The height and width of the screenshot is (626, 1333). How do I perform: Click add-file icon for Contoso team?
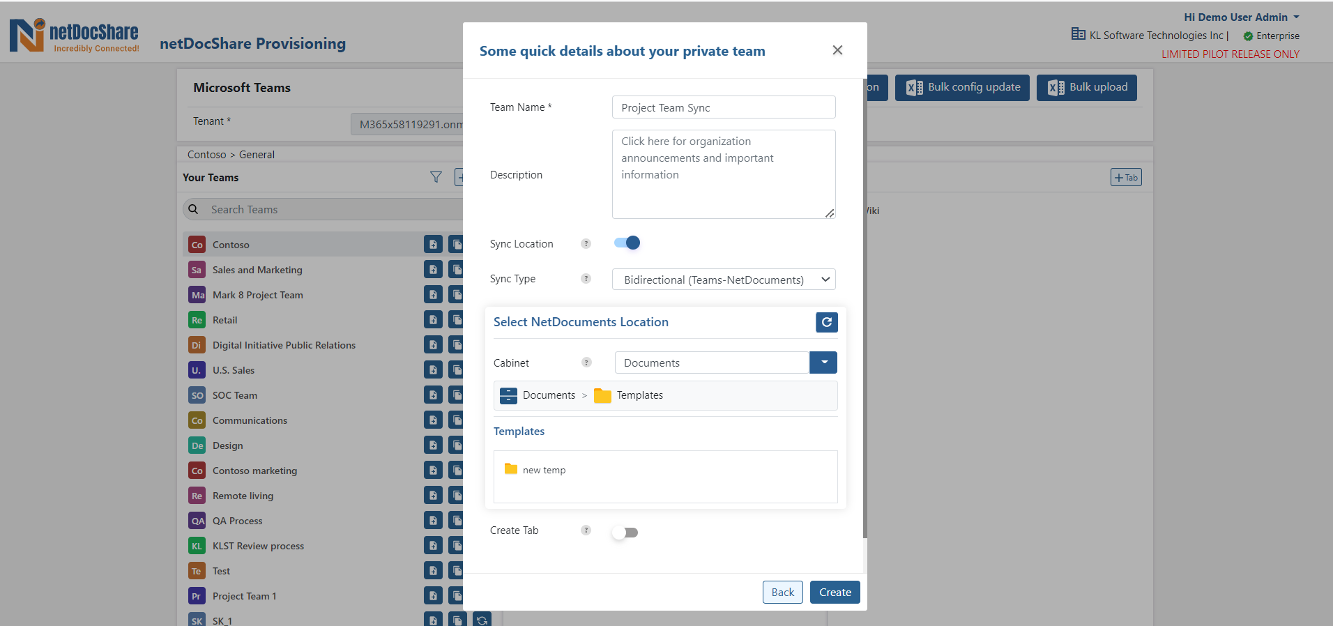[x=433, y=244]
